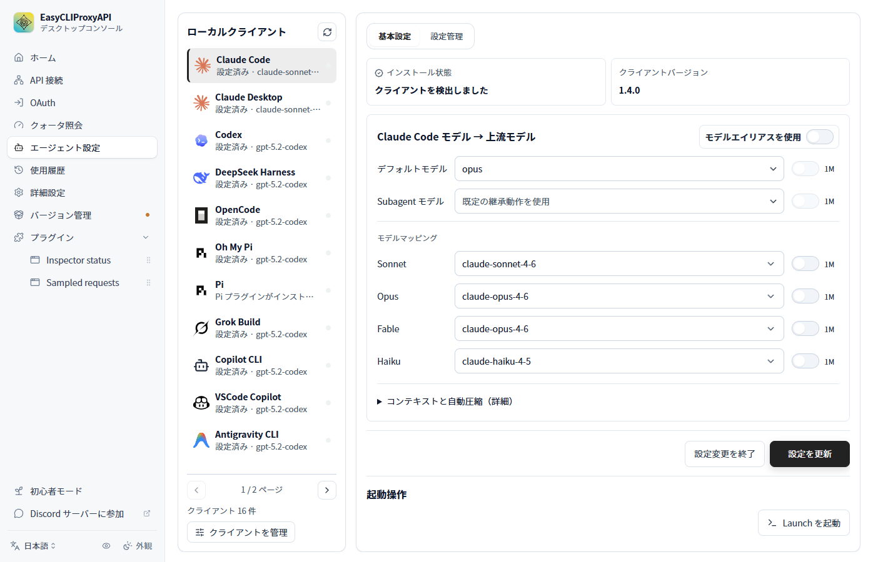
Task: Click the VSCode Copilot icon
Action: 201,403
